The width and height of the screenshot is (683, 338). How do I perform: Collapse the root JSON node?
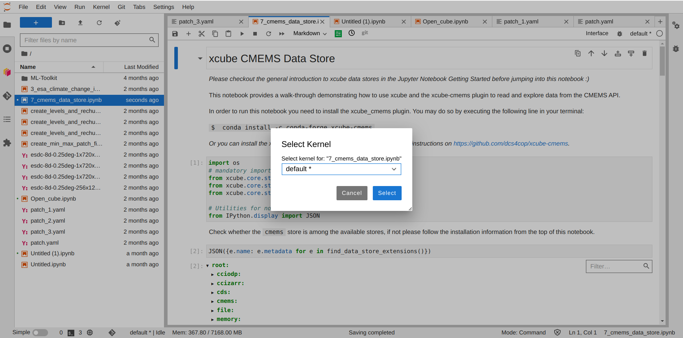coord(207,266)
